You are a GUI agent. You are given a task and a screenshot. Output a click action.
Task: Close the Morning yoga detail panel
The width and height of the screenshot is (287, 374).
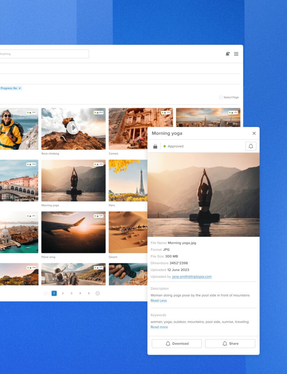click(x=254, y=133)
